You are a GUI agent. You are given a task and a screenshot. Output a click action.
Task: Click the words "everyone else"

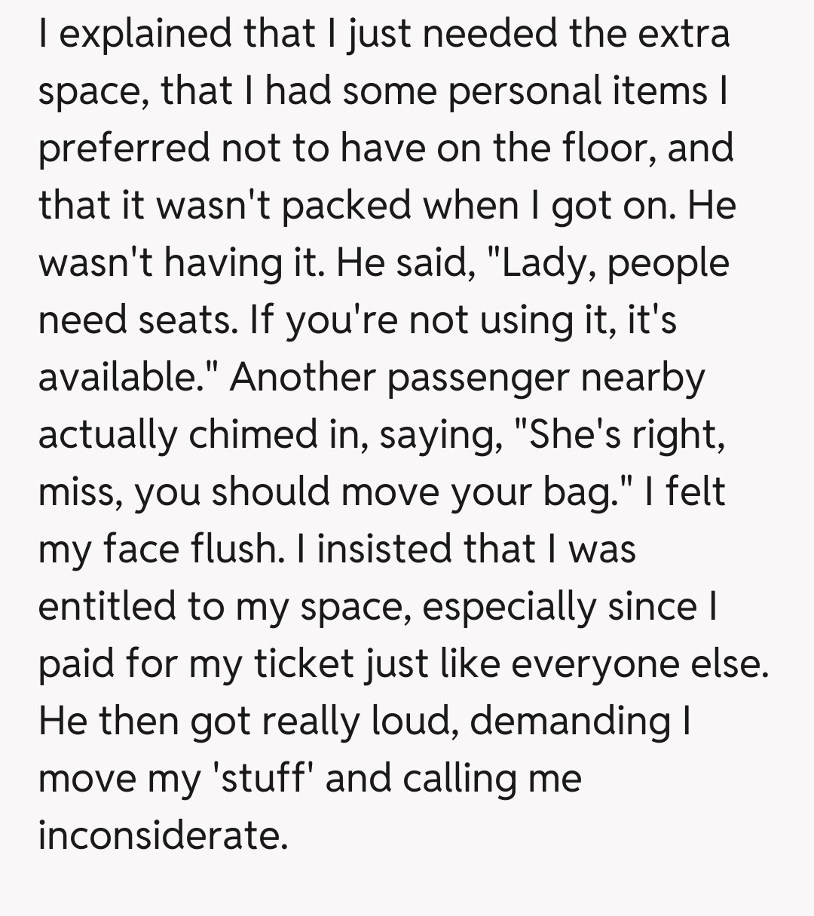click(x=652, y=664)
